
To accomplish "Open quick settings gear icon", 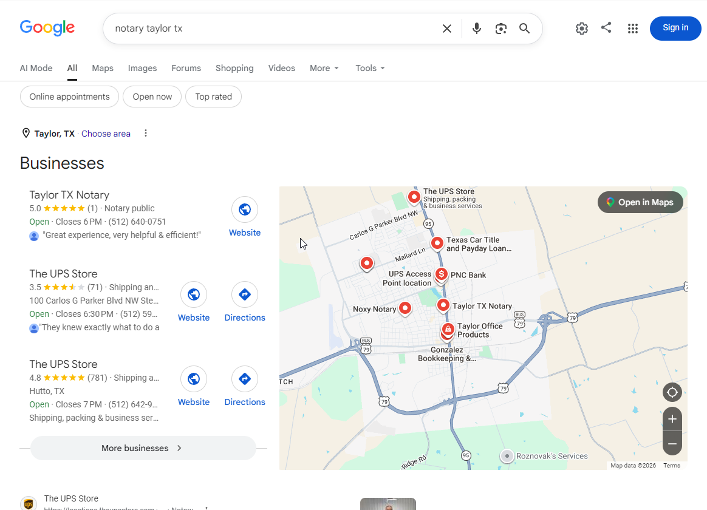I will [x=582, y=29].
